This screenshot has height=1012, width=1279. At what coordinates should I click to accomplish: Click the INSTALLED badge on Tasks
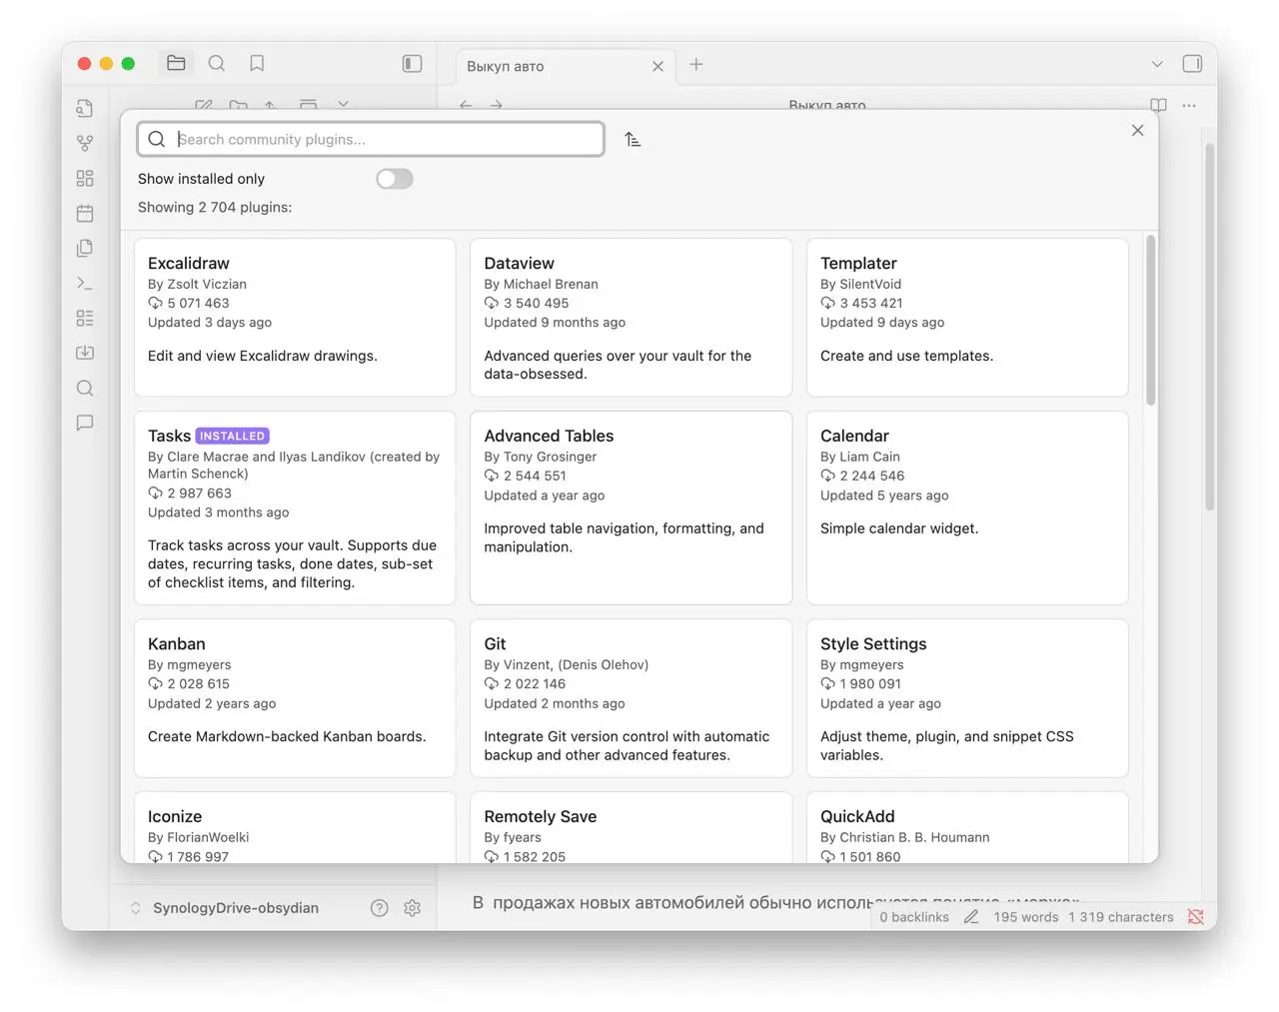click(233, 436)
